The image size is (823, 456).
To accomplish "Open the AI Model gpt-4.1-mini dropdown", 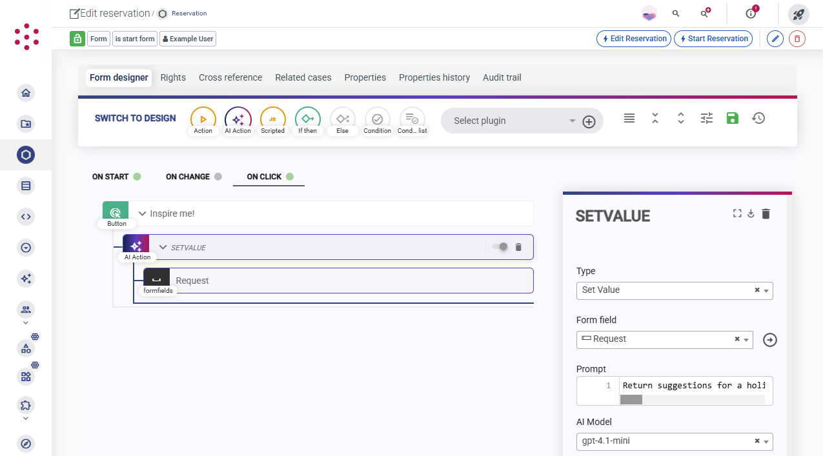I will tap(674, 441).
